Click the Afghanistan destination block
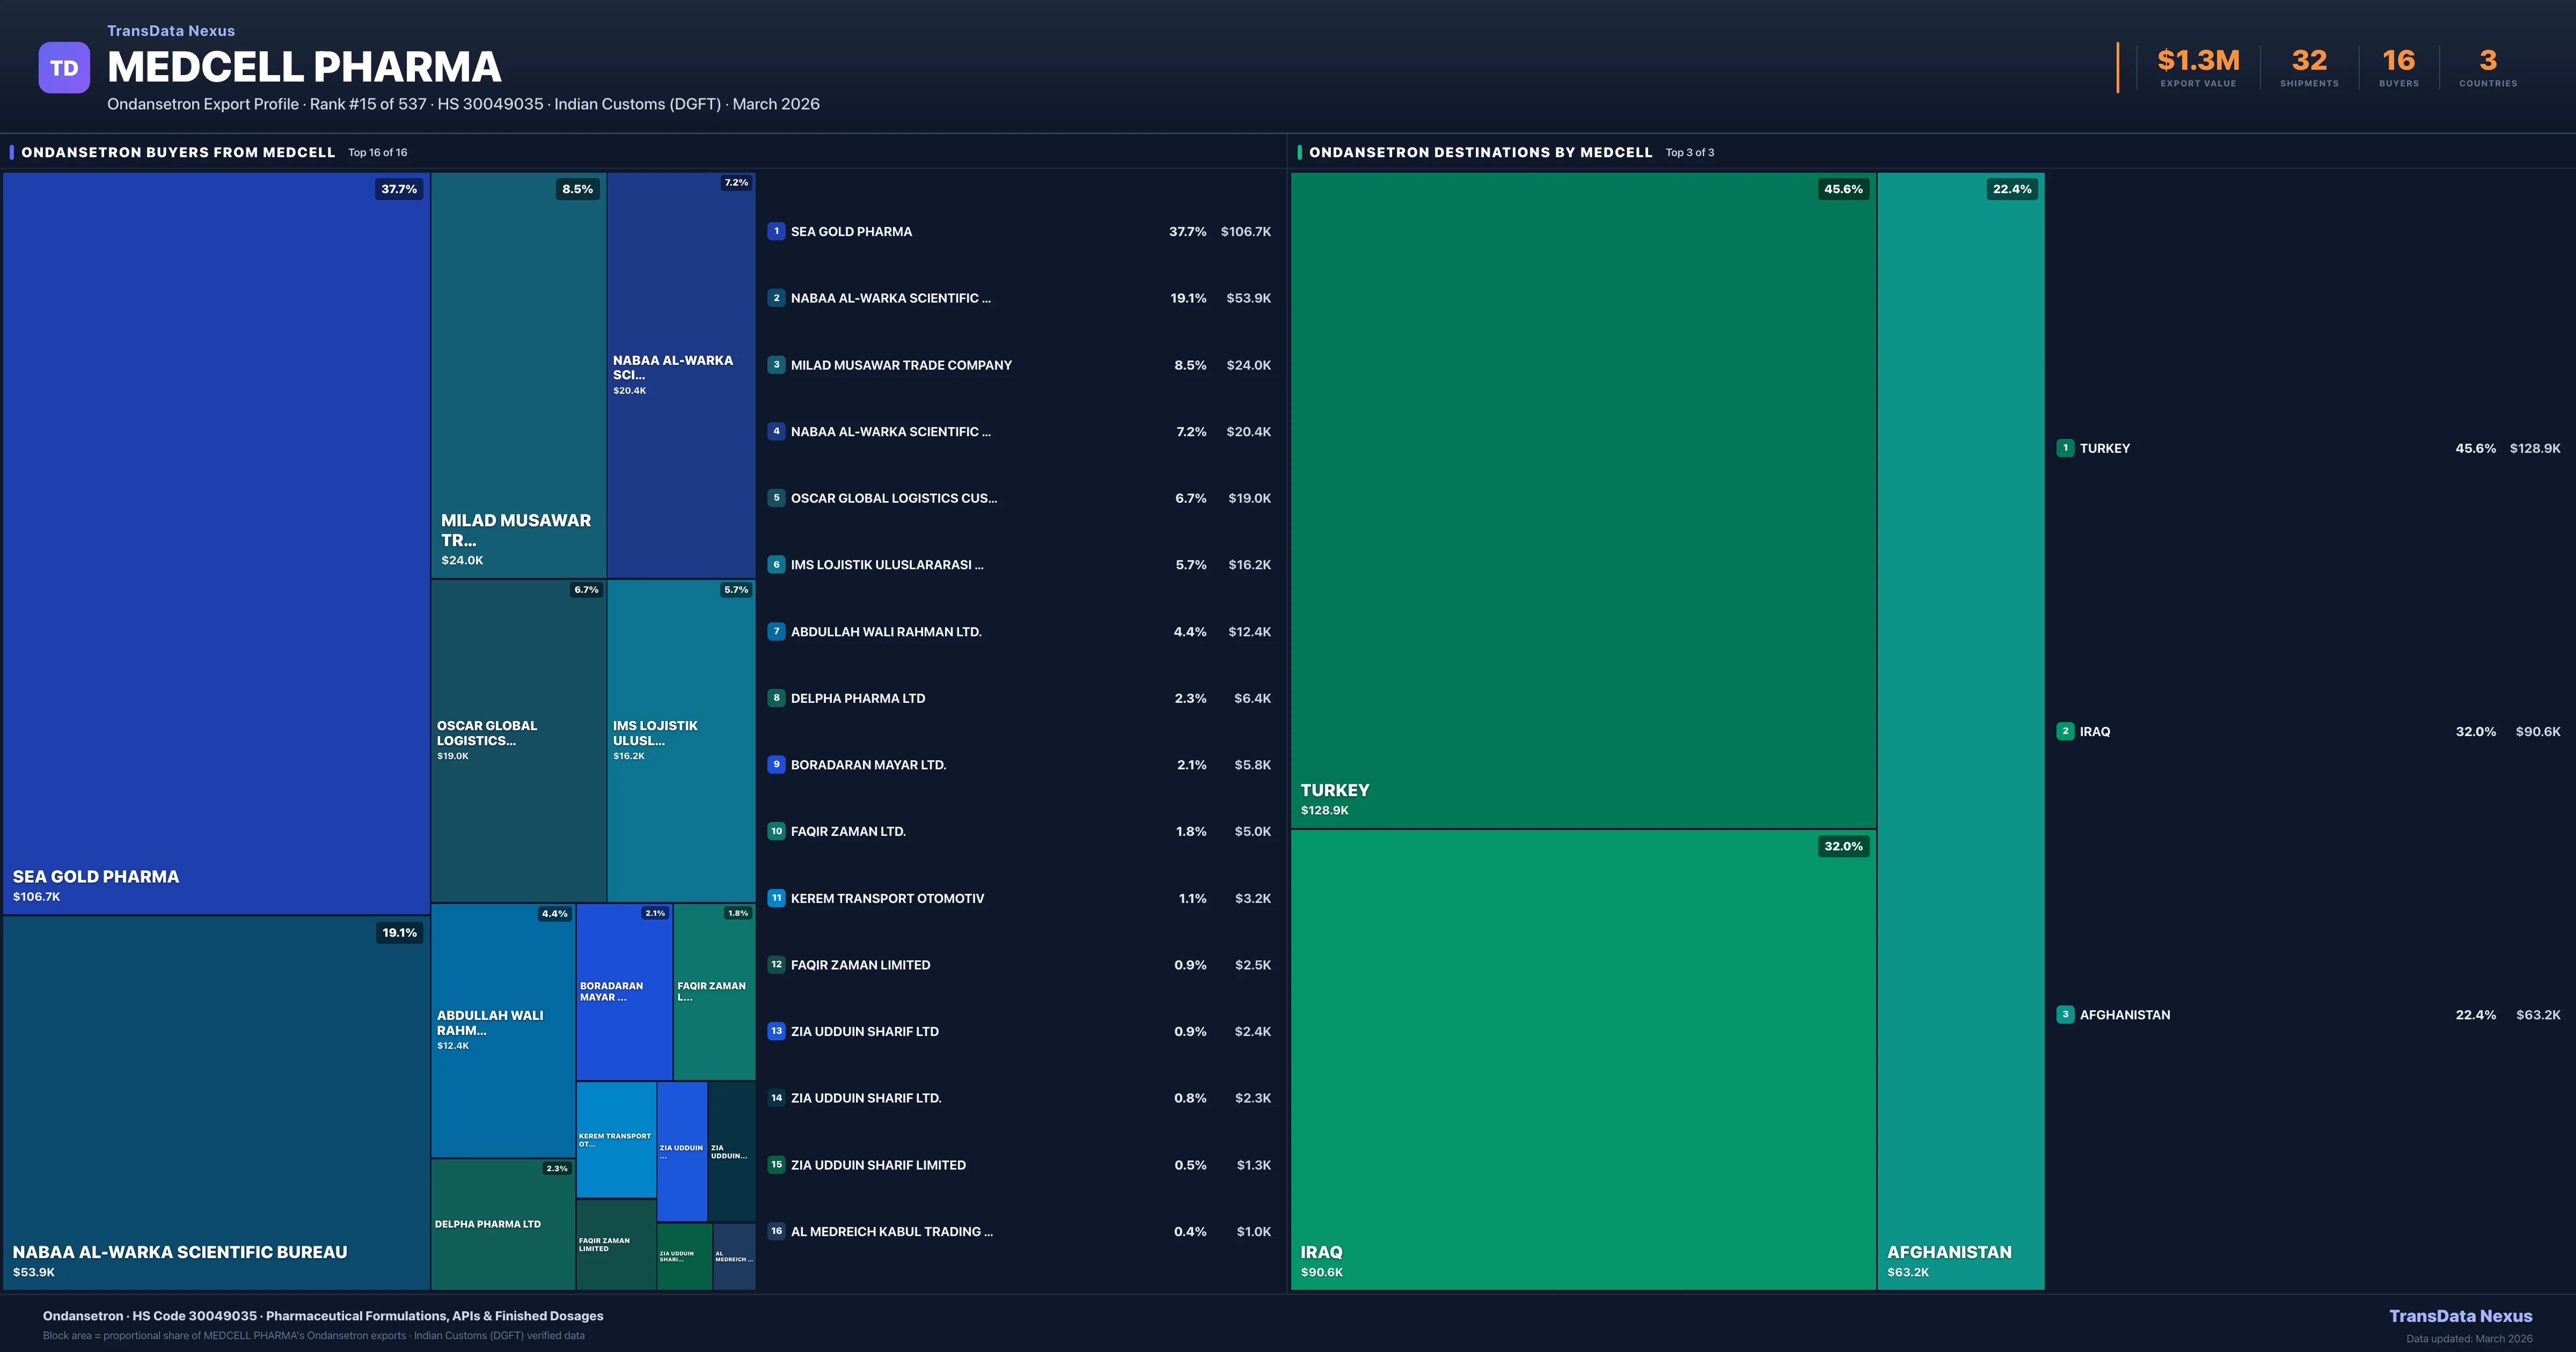This screenshot has width=2576, height=1352. coord(1960,730)
